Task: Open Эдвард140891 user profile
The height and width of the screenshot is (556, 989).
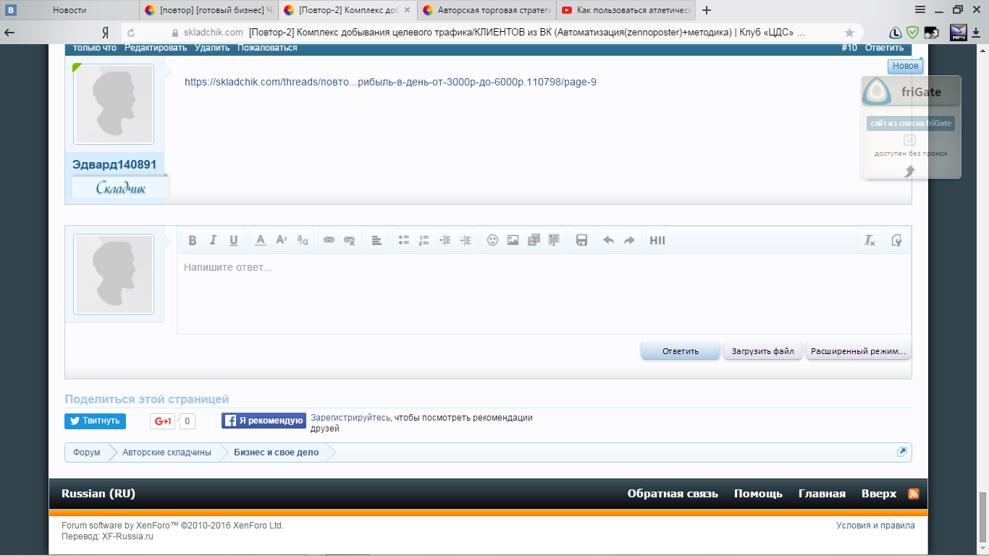Action: 114,164
